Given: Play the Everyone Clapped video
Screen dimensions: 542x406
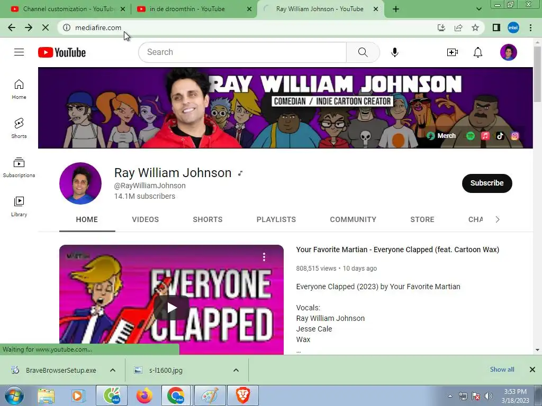Looking at the screenshot, I should click(171, 307).
